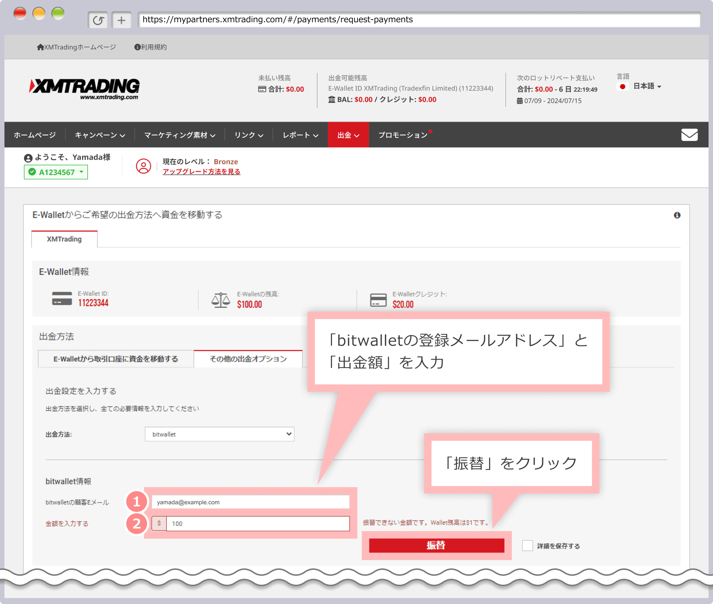713x604 pixels.
Task: Expand the マーケティング素材 menu
Action: coord(180,135)
